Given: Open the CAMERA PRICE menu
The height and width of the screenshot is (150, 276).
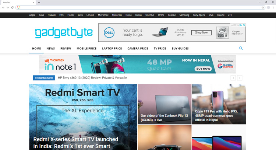Looking at the screenshot, I should 138,48.
